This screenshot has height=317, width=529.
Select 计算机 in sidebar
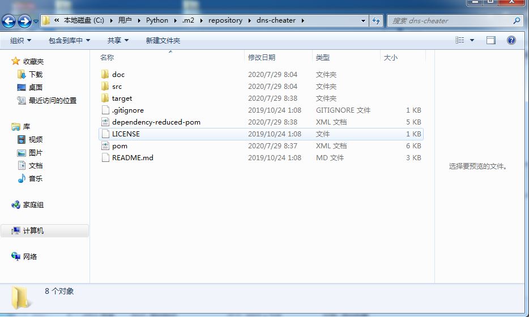point(33,230)
